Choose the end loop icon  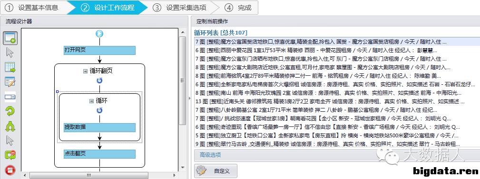tap(10, 155)
